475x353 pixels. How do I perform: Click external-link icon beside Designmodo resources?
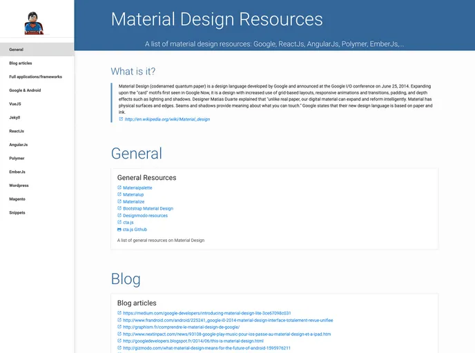pos(119,215)
